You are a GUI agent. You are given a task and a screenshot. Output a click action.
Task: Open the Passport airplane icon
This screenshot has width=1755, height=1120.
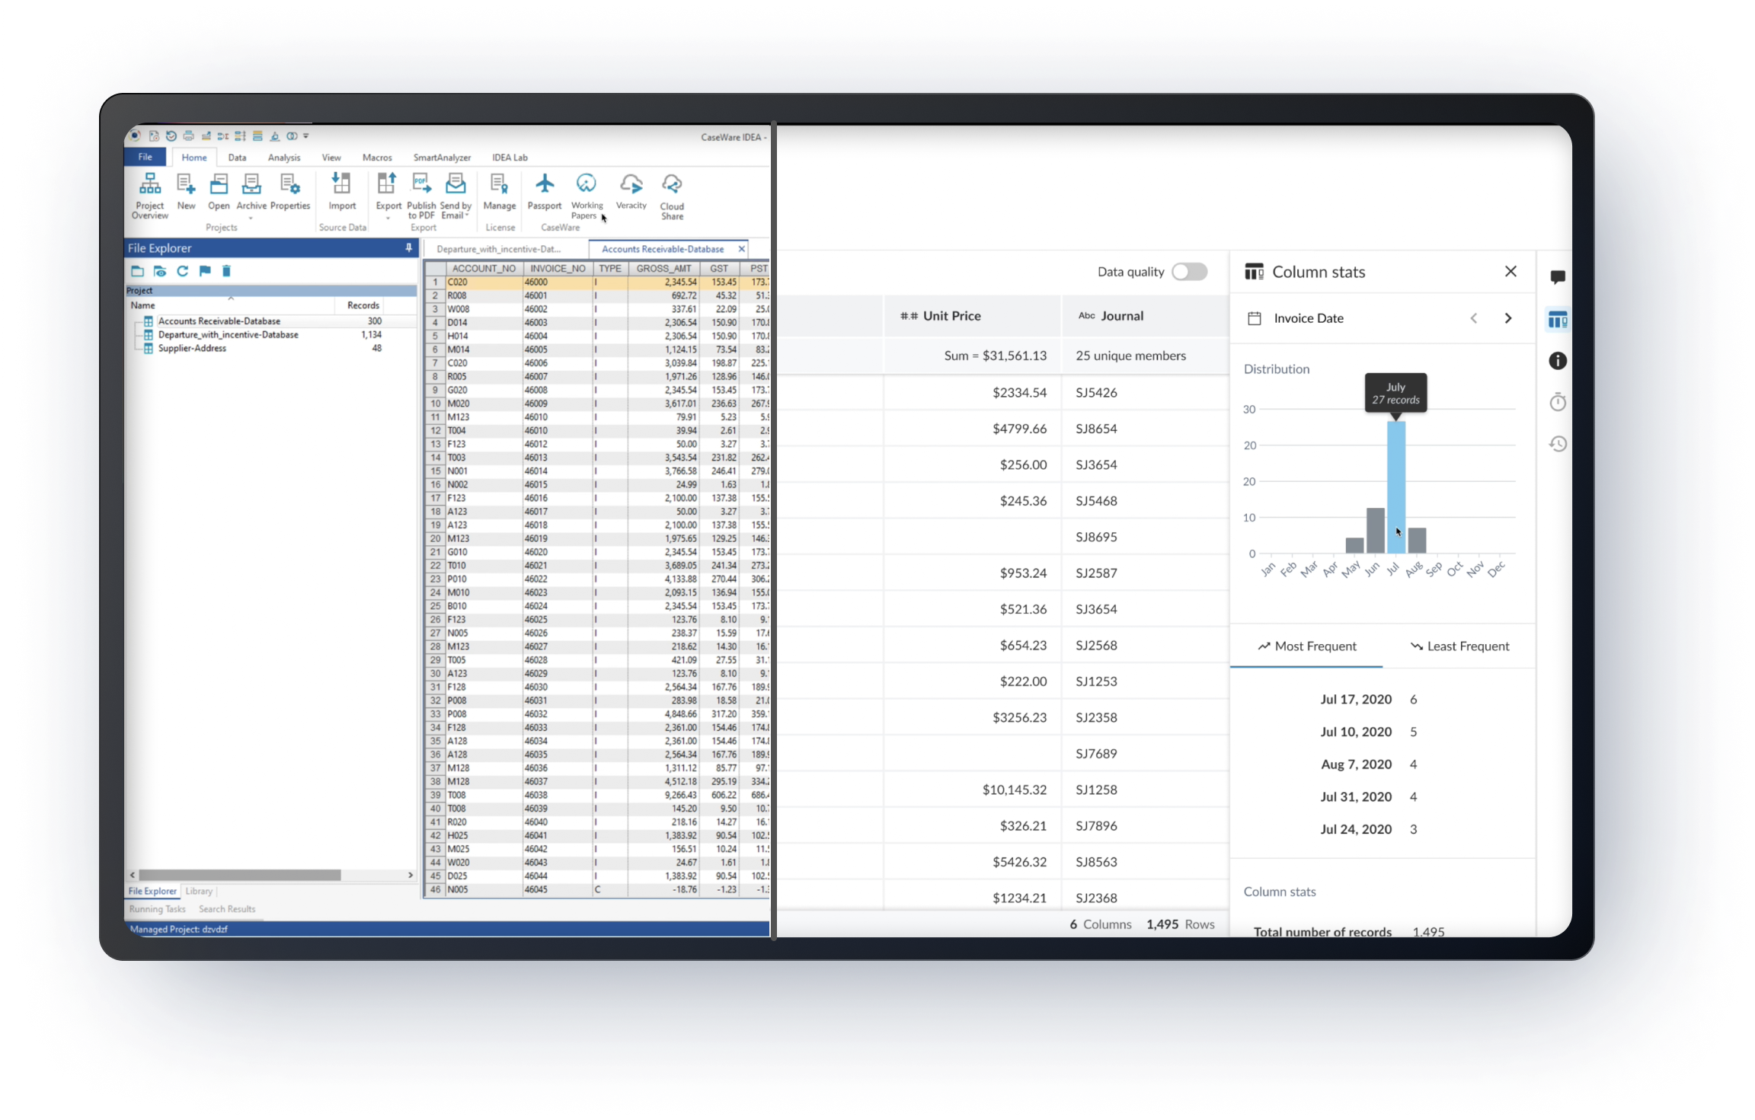(545, 184)
